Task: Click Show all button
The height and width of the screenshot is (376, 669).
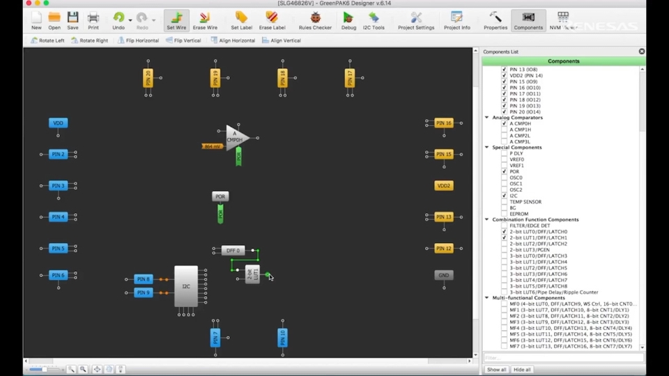Action: 496,370
